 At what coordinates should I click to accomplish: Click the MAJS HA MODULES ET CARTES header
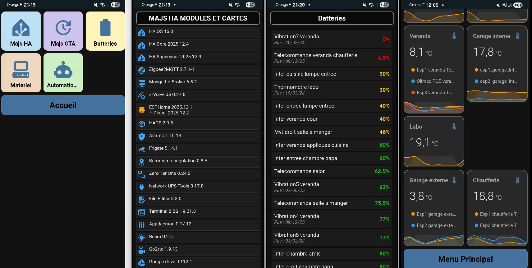[x=198, y=18]
